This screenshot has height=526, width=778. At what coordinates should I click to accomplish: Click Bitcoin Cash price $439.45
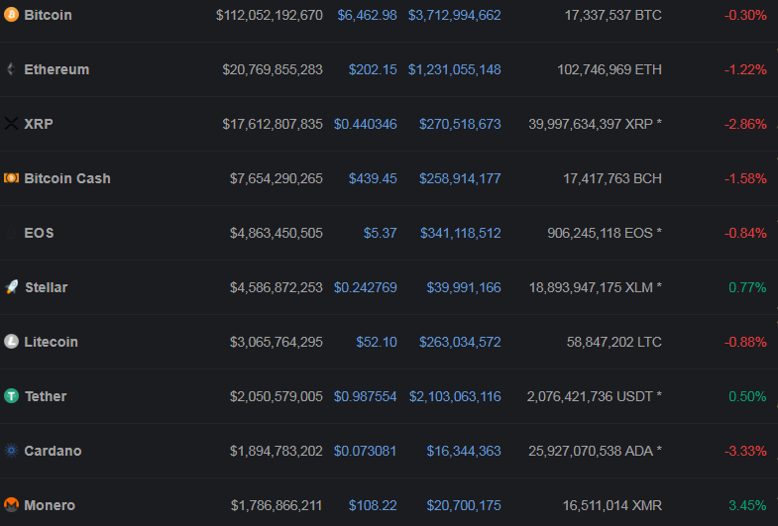pos(373,179)
